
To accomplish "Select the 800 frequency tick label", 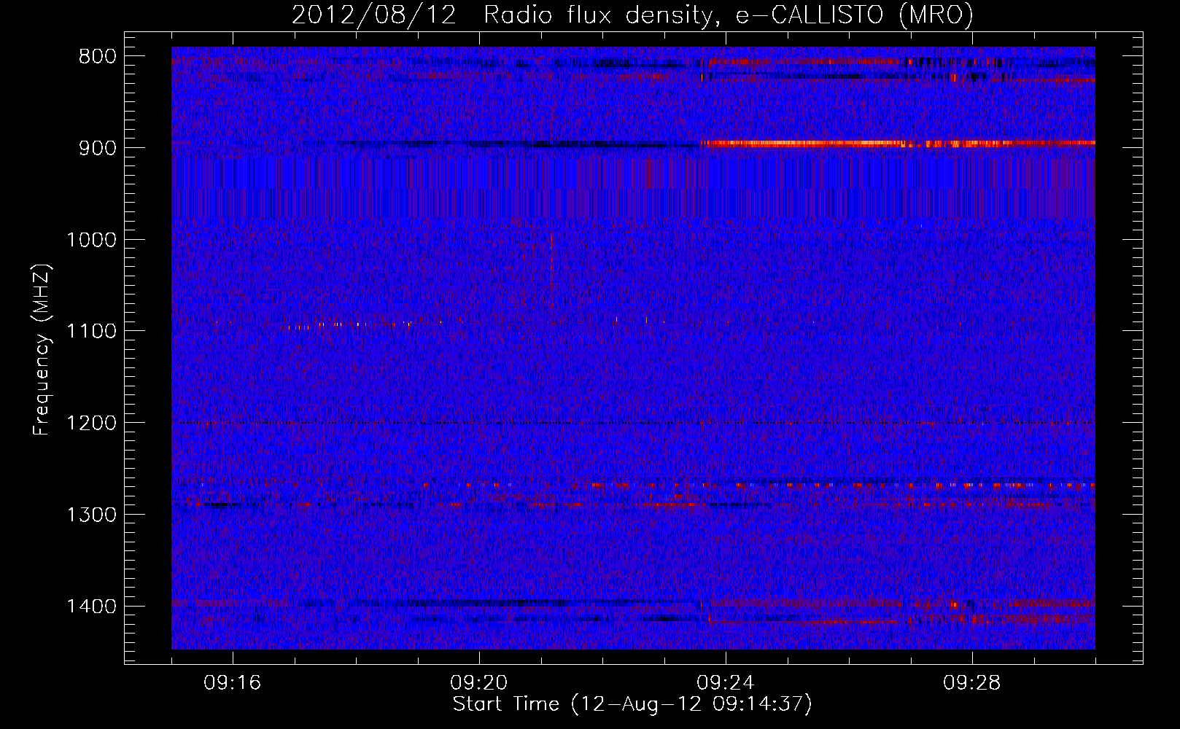I will click(97, 57).
